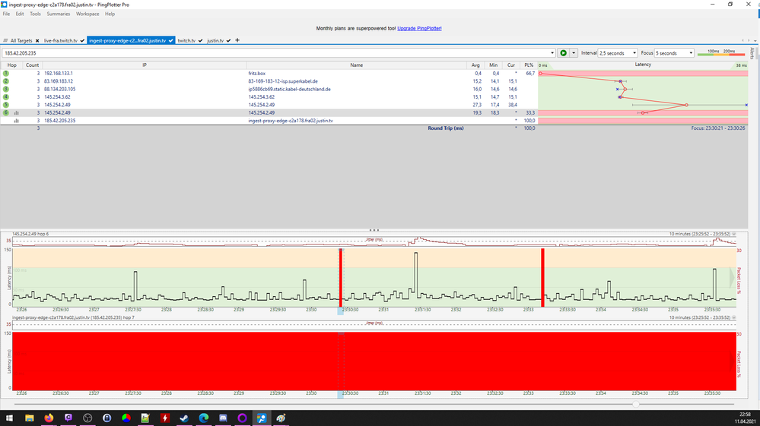Sort by the IP column header
The height and width of the screenshot is (426, 760).
145,65
